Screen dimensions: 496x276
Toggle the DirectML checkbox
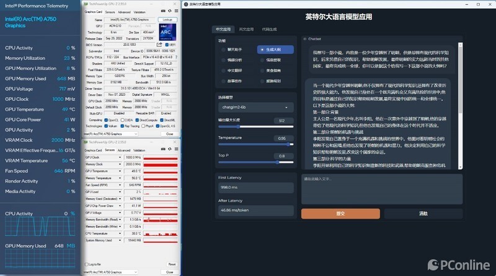point(162,120)
